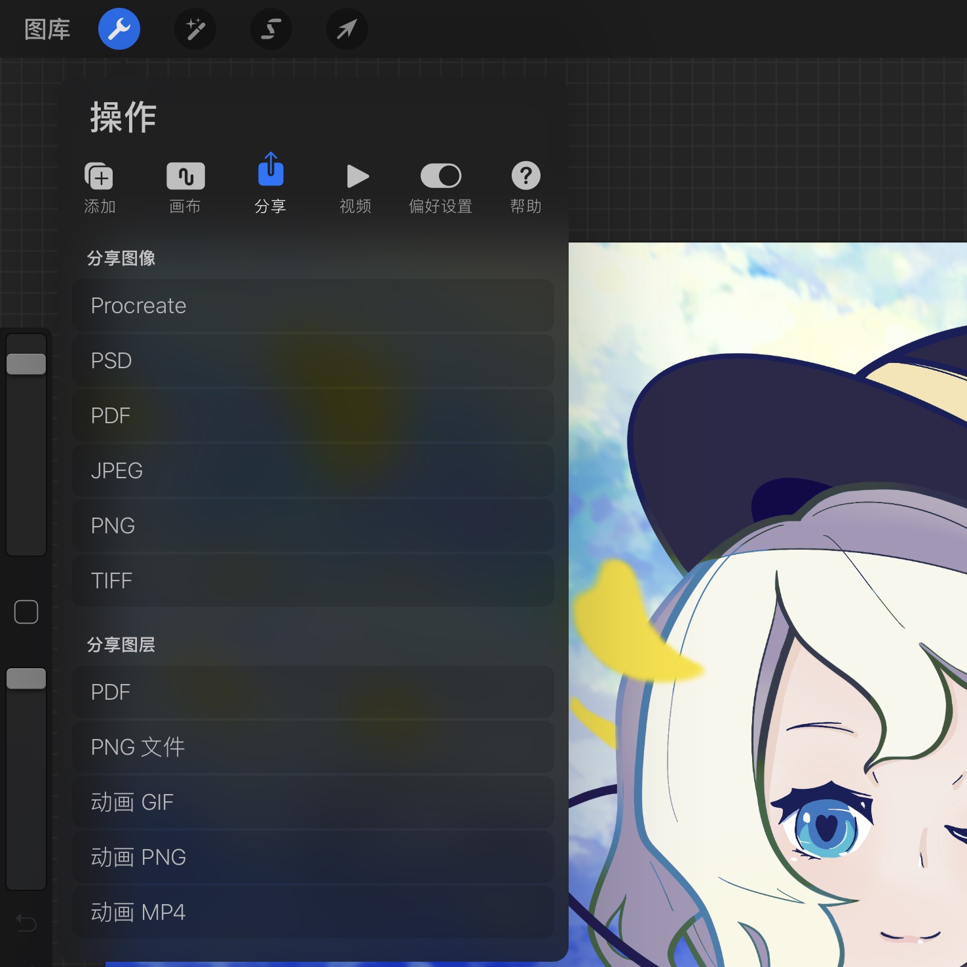Choose 动画 GIF share option
This screenshot has width=967, height=967.
pos(313,802)
